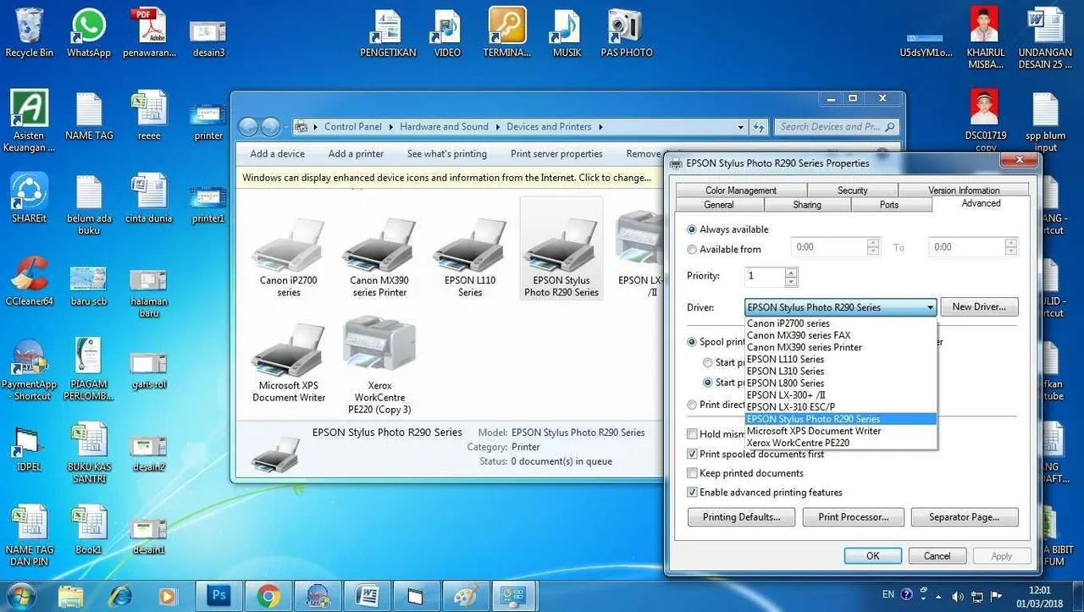Select the Microsoft XPS Document Writer icon
This screenshot has height=612, width=1084.
289,362
